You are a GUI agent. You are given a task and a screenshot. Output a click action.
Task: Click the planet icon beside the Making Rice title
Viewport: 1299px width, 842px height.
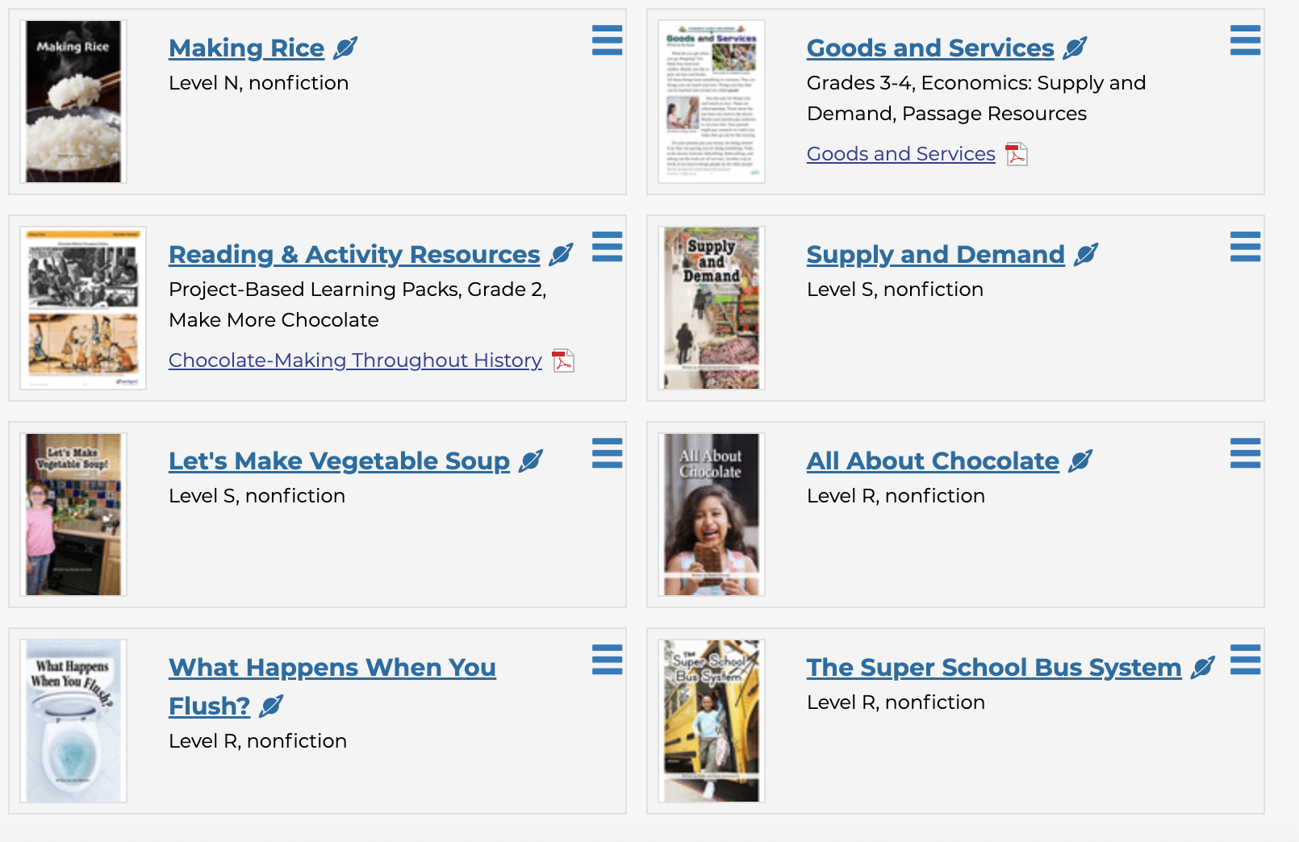tap(345, 48)
